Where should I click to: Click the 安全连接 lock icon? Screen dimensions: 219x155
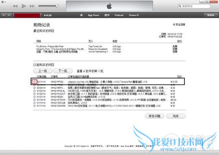pyautogui.click(x=174, y=24)
